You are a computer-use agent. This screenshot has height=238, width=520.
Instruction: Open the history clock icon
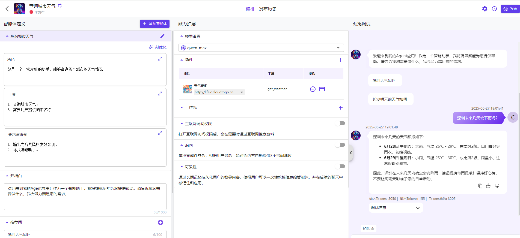(494, 9)
